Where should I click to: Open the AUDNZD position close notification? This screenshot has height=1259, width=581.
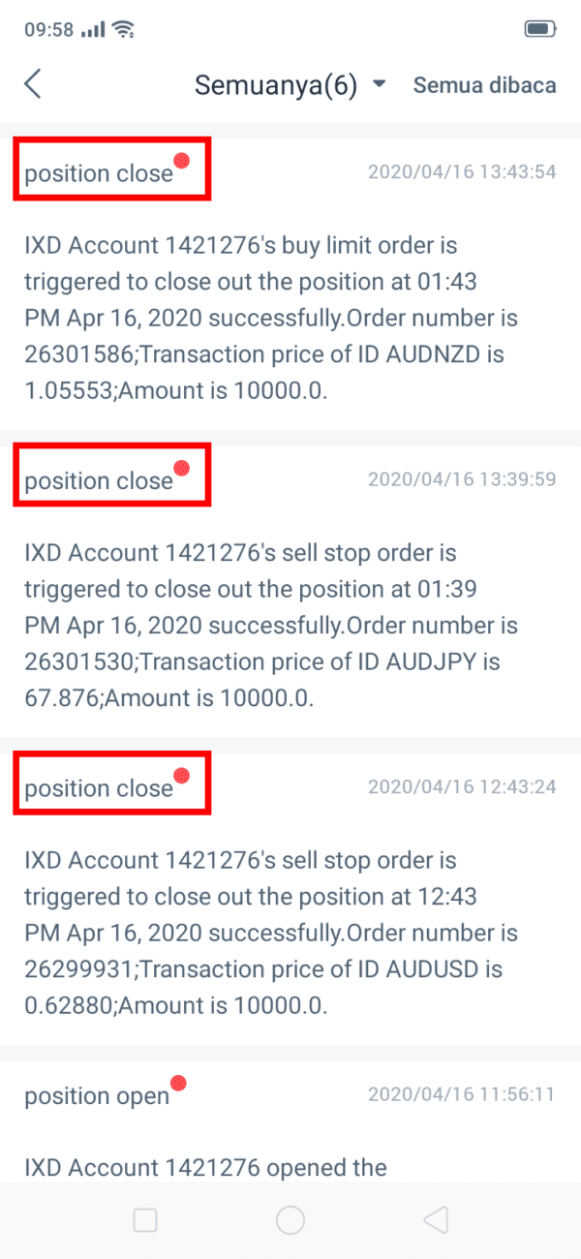point(290,291)
